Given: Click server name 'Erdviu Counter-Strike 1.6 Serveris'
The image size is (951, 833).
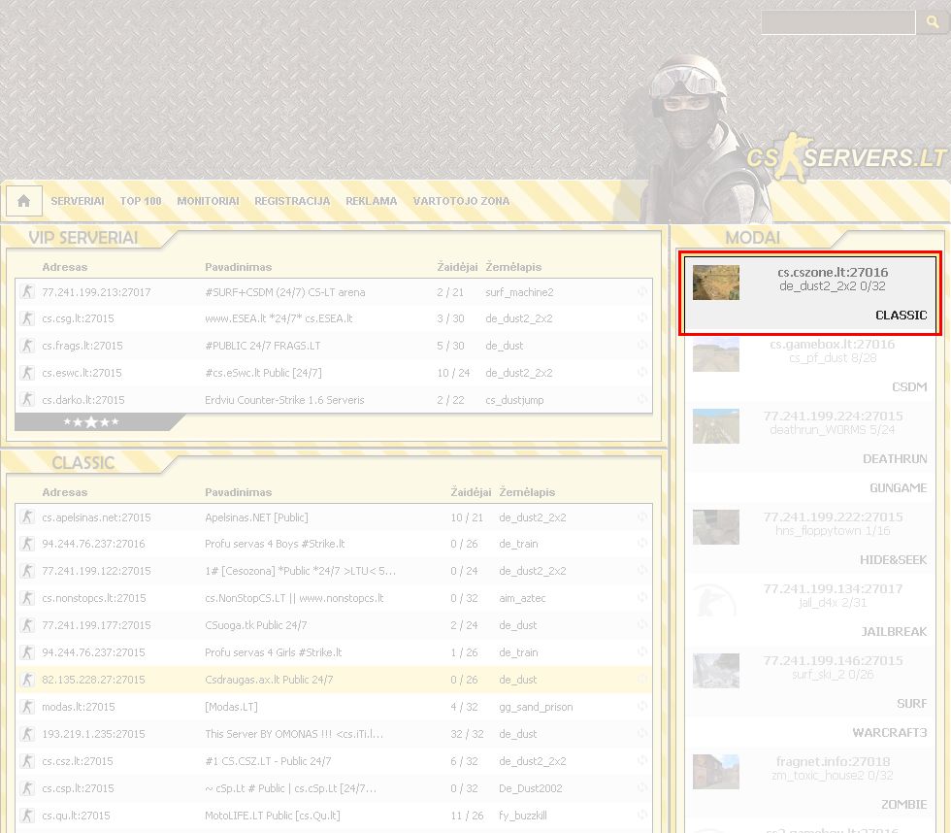Looking at the screenshot, I should pyautogui.click(x=284, y=400).
